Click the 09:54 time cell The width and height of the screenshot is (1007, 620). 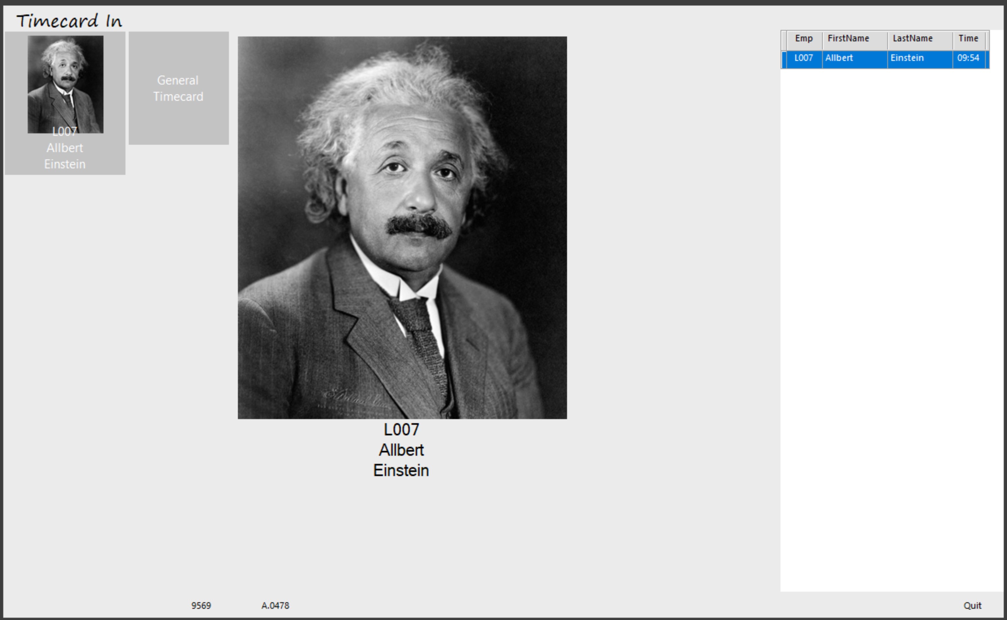969,58
